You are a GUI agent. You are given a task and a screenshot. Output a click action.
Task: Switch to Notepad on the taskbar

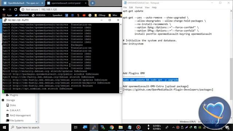[130, 127]
